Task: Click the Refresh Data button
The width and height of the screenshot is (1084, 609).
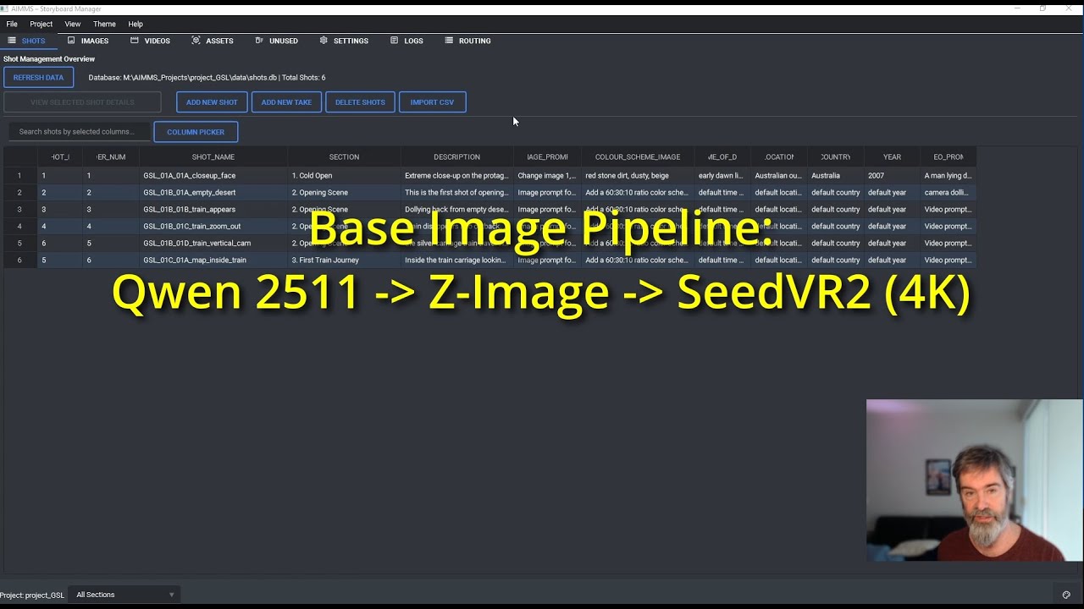Action: (38, 77)
